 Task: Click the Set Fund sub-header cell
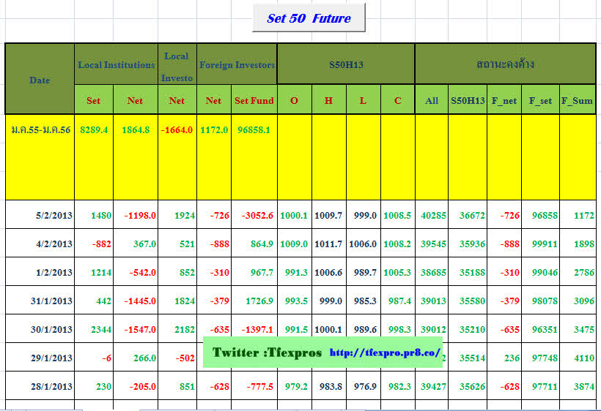(x=254, y=100)
